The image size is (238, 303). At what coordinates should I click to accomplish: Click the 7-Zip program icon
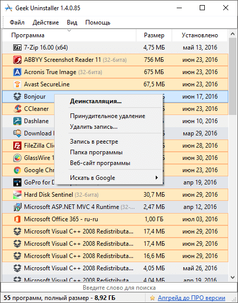click(17, 48)
